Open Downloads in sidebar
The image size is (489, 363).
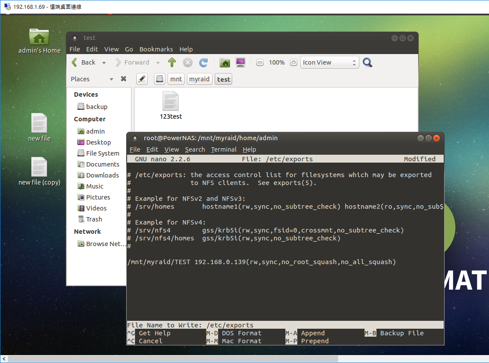tap(98, 175)
